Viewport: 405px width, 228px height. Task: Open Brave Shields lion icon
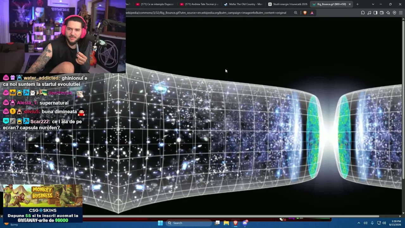(305, 13)
